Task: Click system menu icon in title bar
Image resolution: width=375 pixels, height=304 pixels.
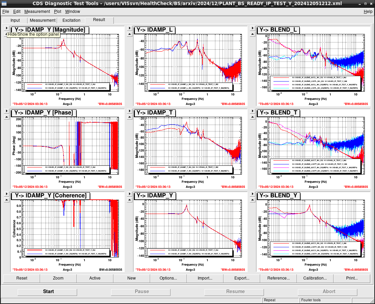Action: click(x=4, y=4)
